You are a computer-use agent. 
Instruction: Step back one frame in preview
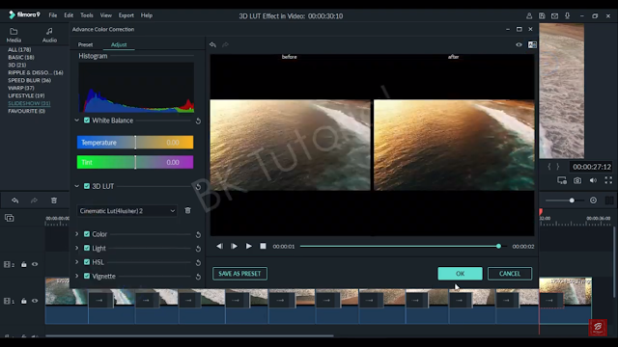pyautogui.click(x=219, y=247)
